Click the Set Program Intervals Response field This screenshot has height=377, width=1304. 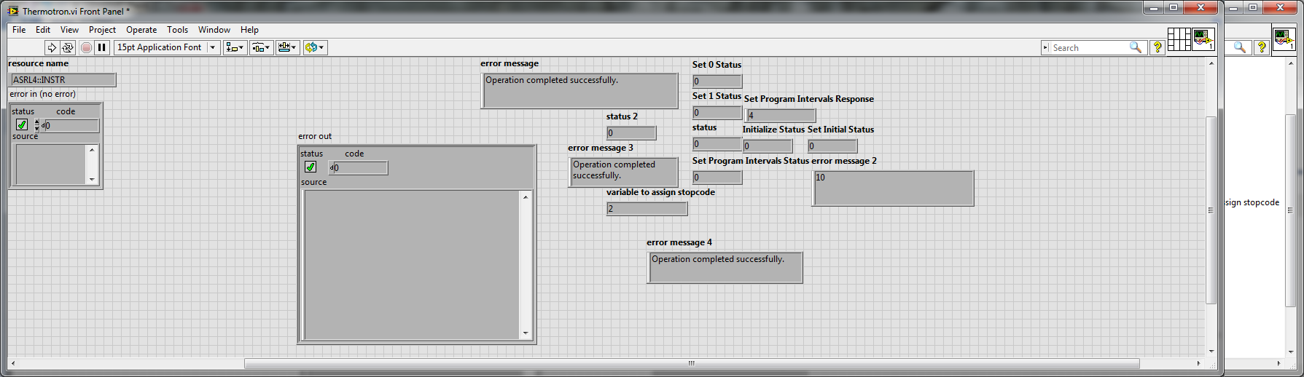pos(781,116)
